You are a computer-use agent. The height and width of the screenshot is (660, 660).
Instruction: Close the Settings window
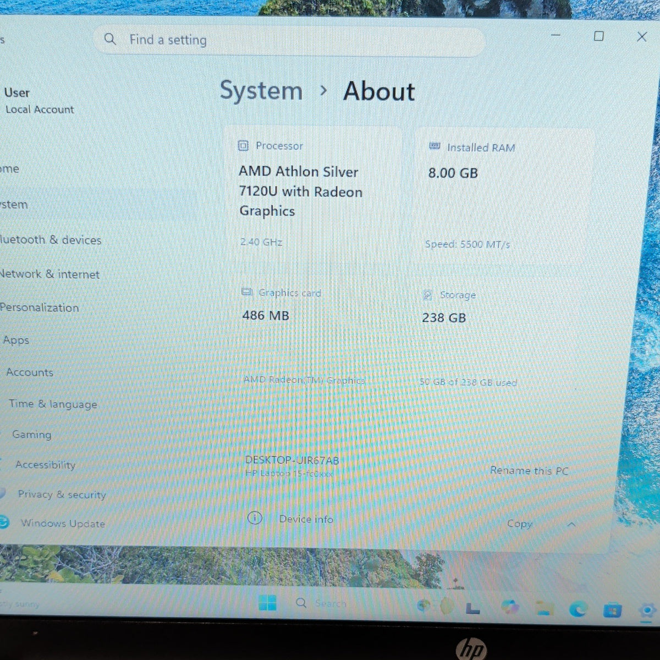[641, 37]
